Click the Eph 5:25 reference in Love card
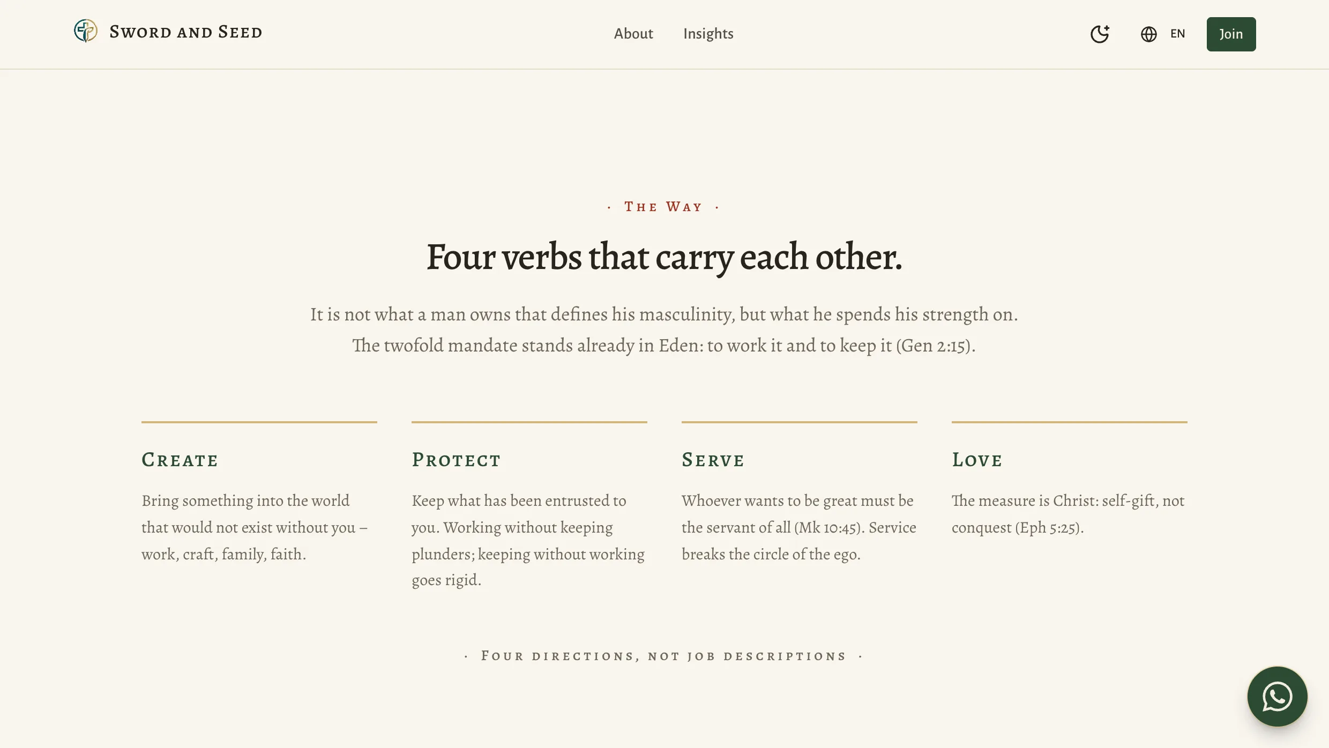This screenshot has height=748, width=1329. 1048,528
